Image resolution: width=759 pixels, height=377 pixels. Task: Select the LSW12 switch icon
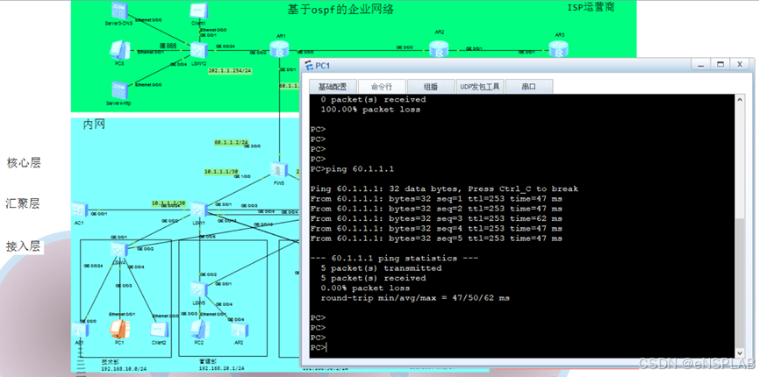tap(199, 49)
